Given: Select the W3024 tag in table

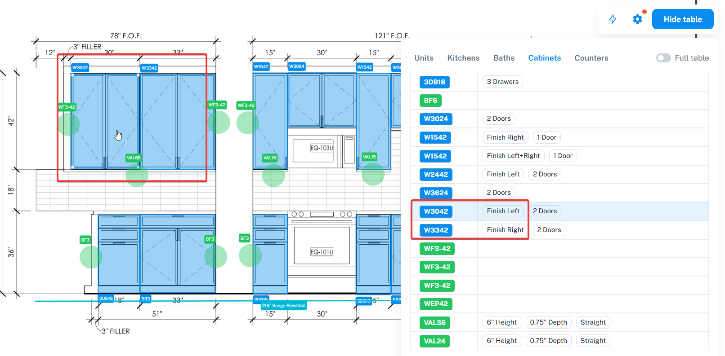Looking at the screenshot, I should pyautogui.click(x=436, y=119).
